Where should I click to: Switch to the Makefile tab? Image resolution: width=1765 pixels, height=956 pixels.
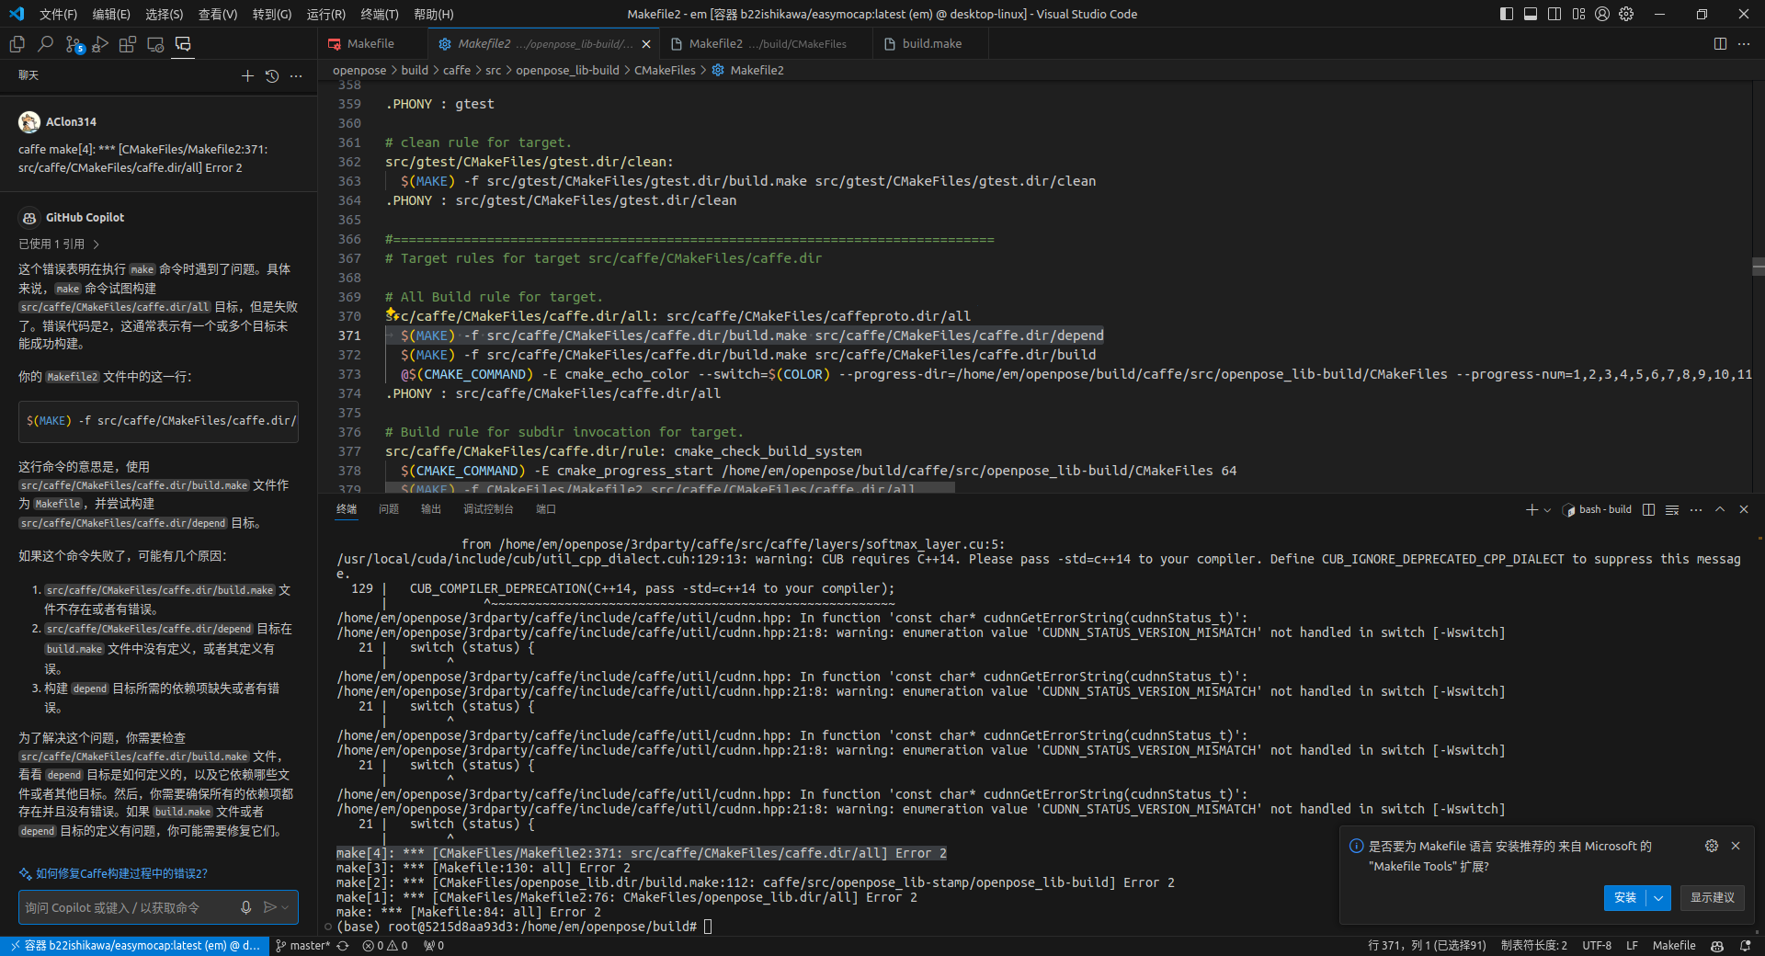(x=371, y=43)
